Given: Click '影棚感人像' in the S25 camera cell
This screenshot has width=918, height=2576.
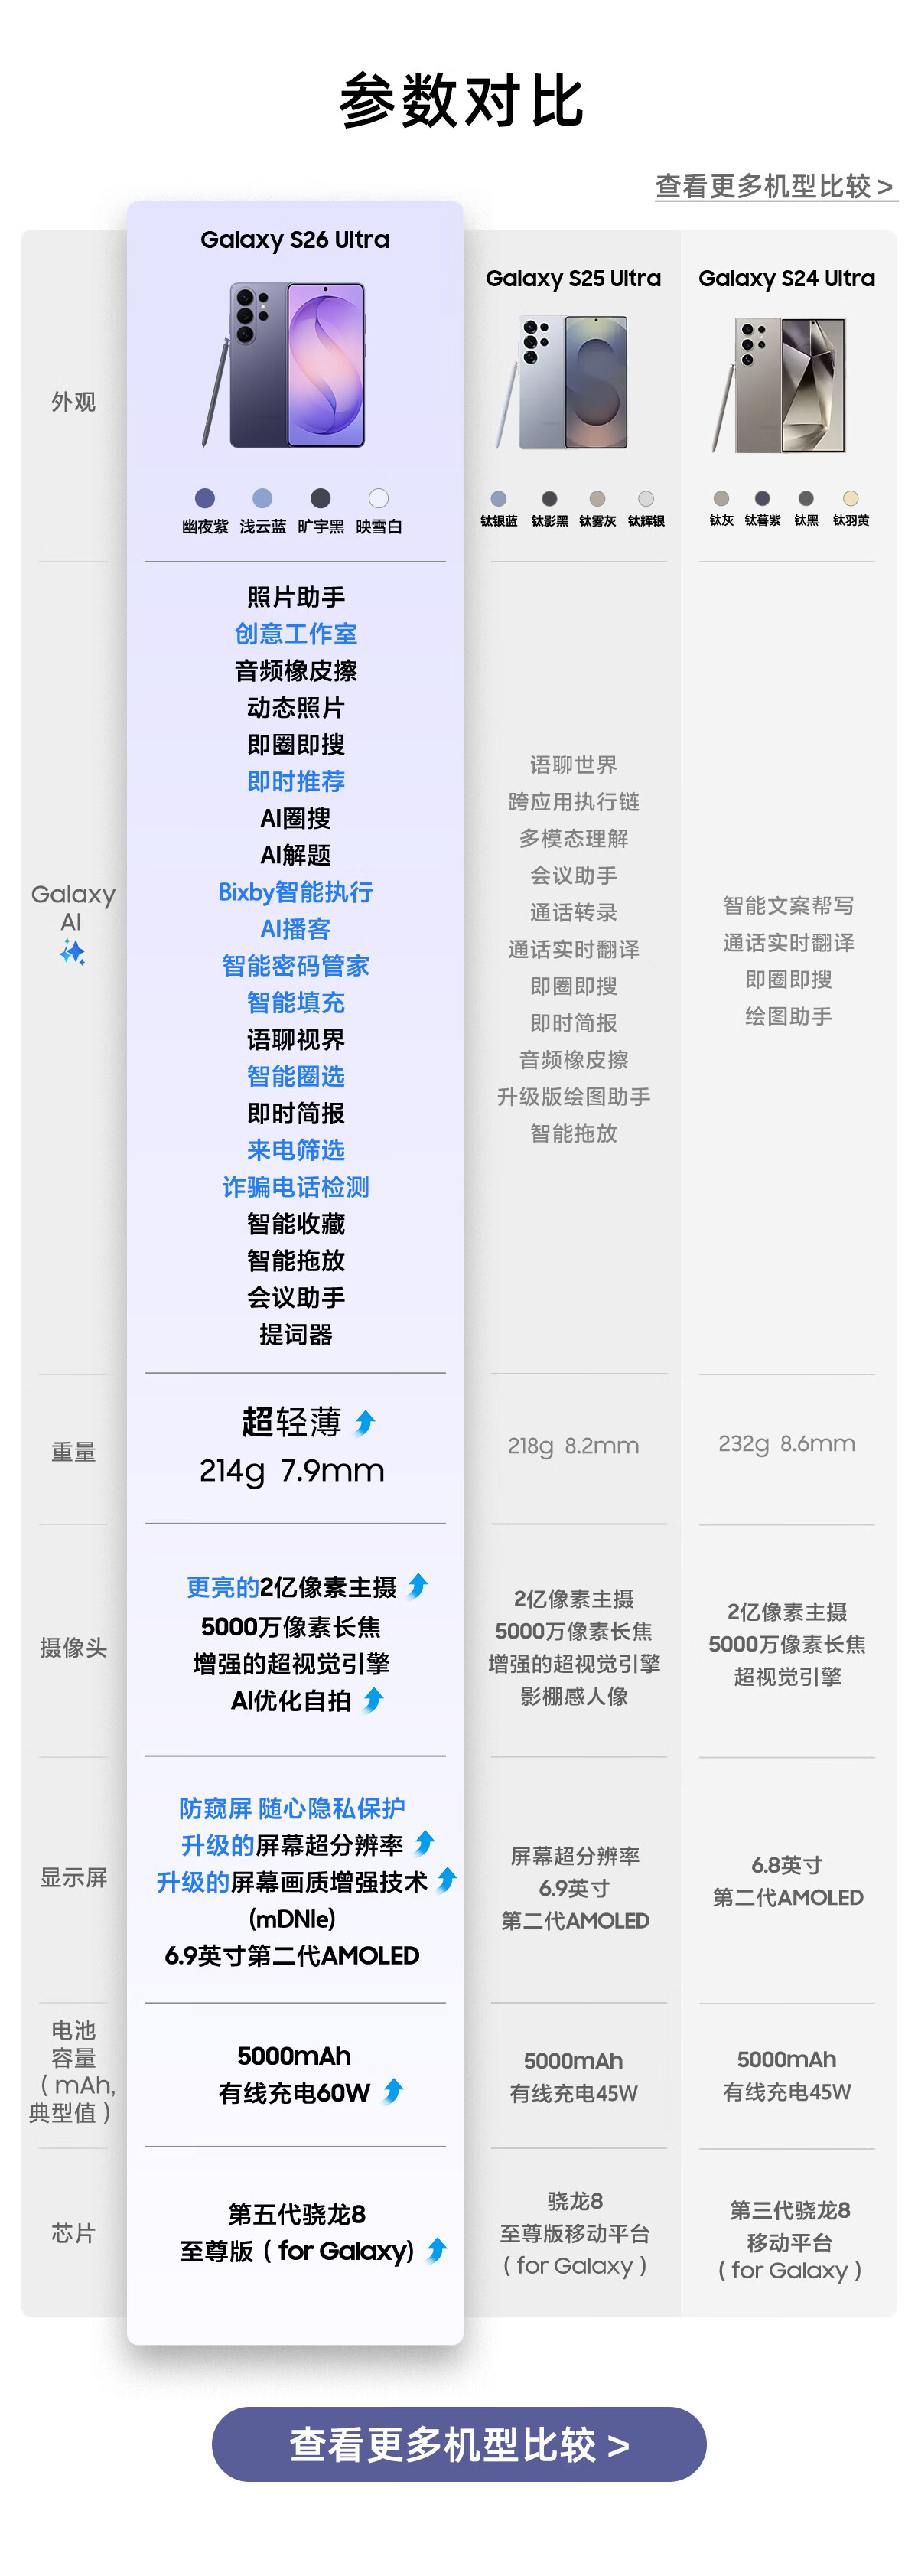Looking at the screenshot, I should [574, 1696].
